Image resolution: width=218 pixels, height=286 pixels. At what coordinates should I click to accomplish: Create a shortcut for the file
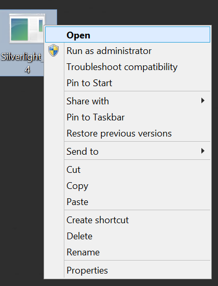click(128, 220)
